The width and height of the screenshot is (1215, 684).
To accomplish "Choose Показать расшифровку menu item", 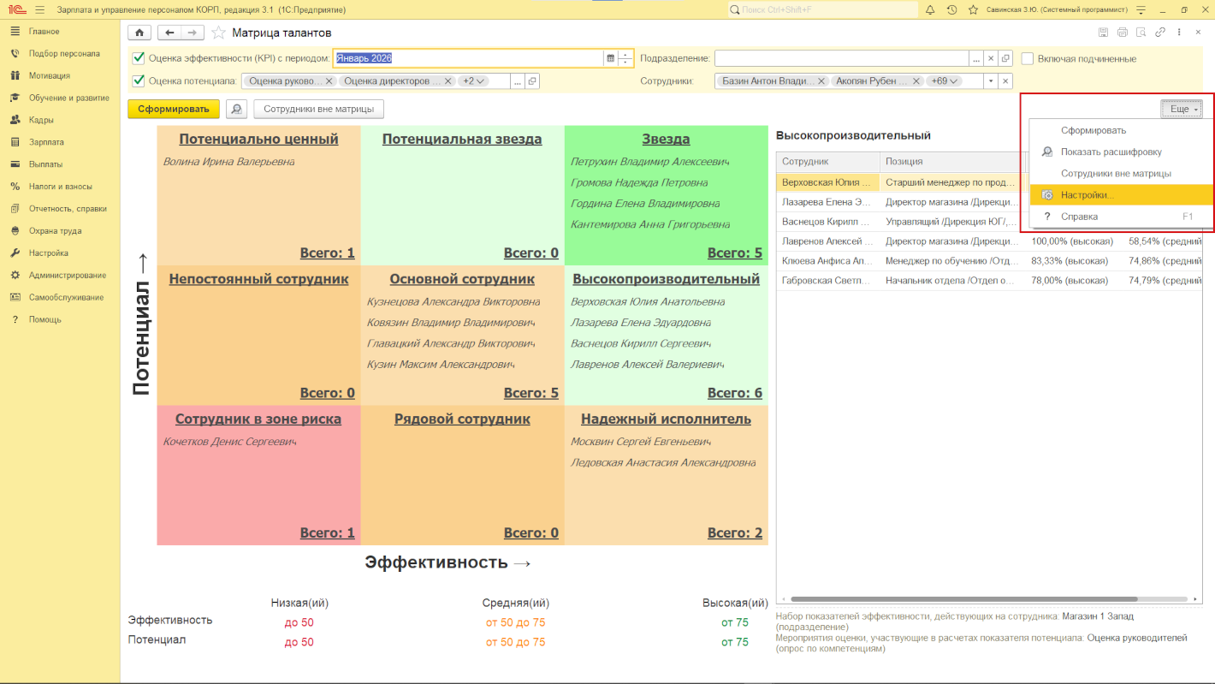I will pos(1111,152).
